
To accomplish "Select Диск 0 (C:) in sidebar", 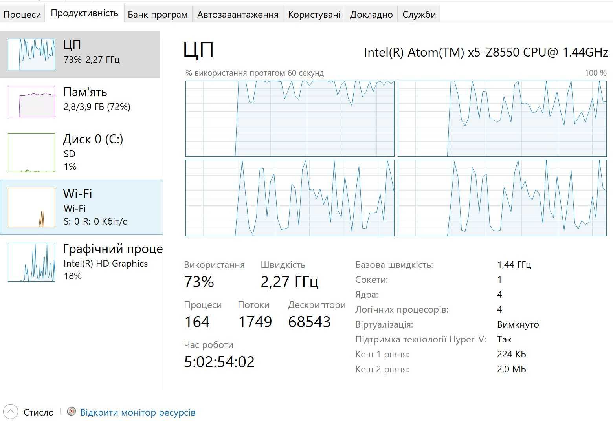I will click(80, 152).
